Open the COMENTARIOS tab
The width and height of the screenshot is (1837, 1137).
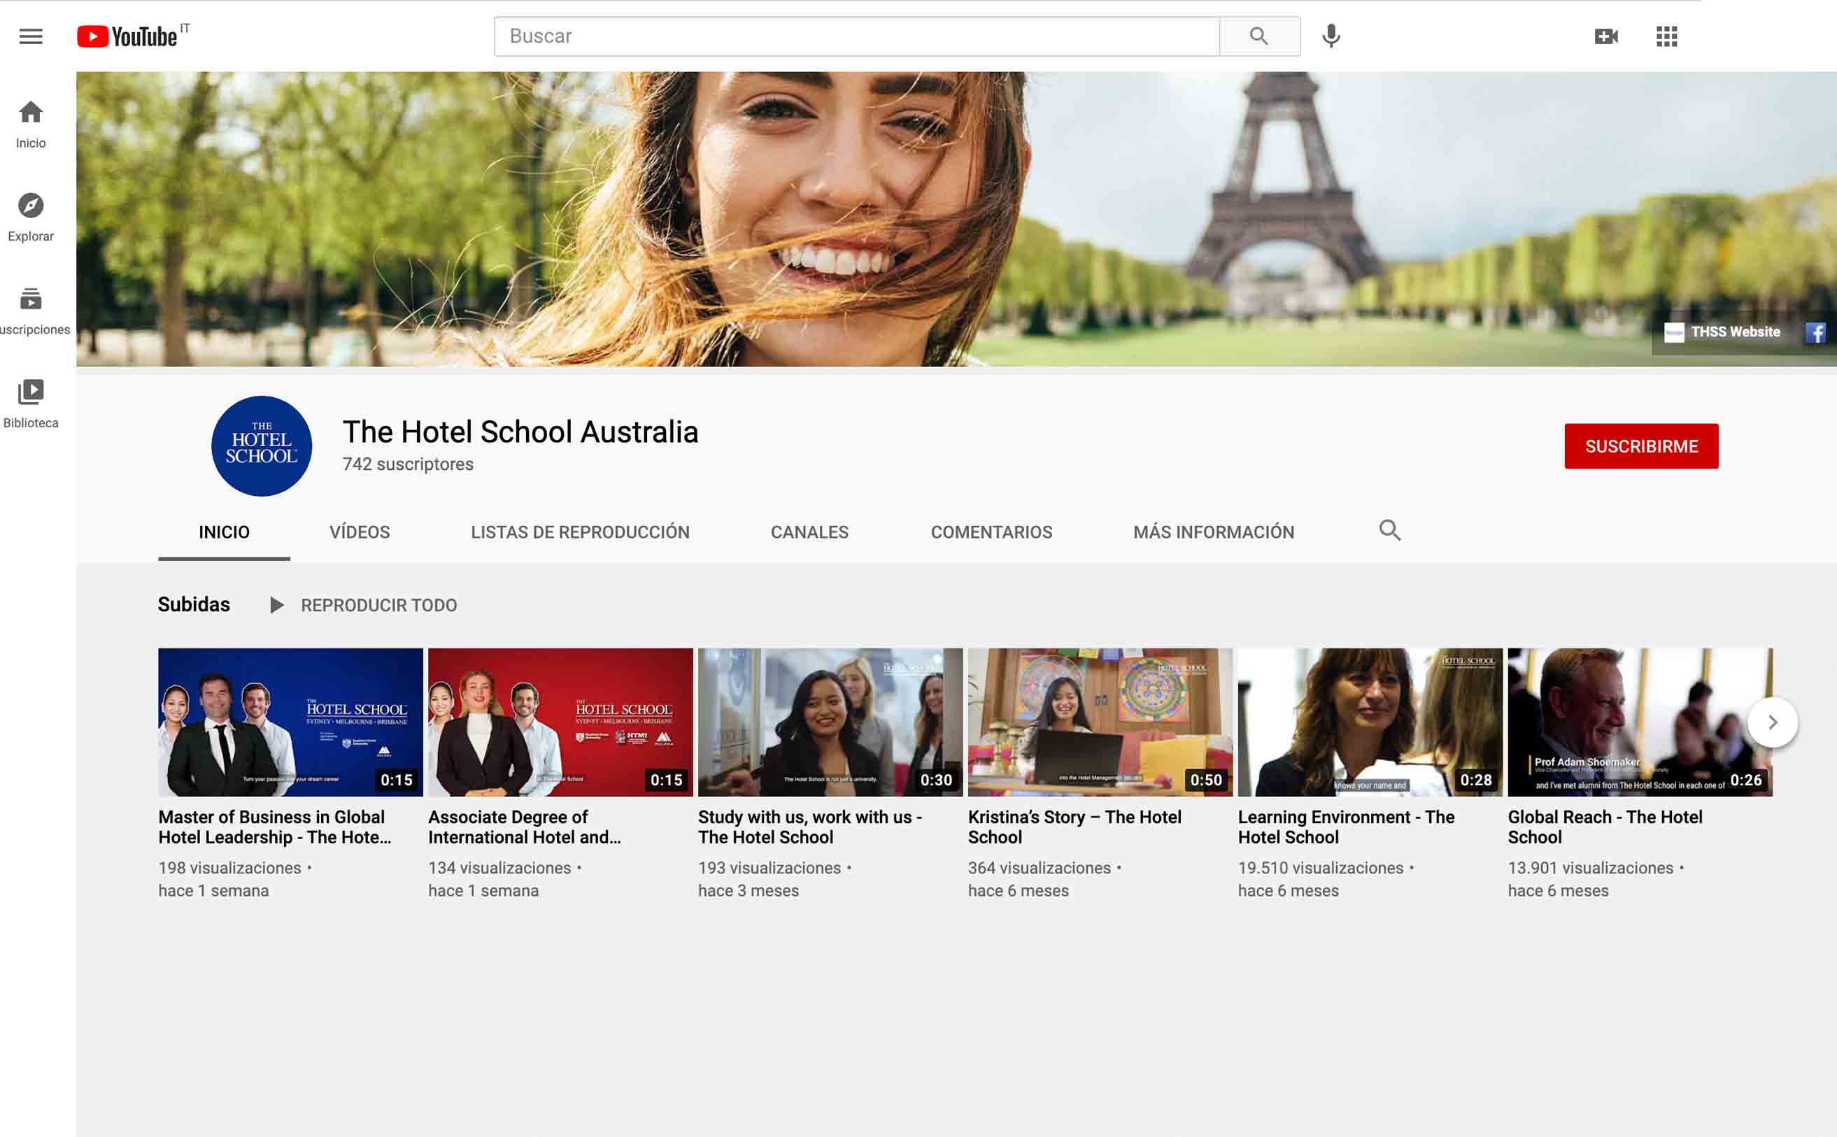991,532
